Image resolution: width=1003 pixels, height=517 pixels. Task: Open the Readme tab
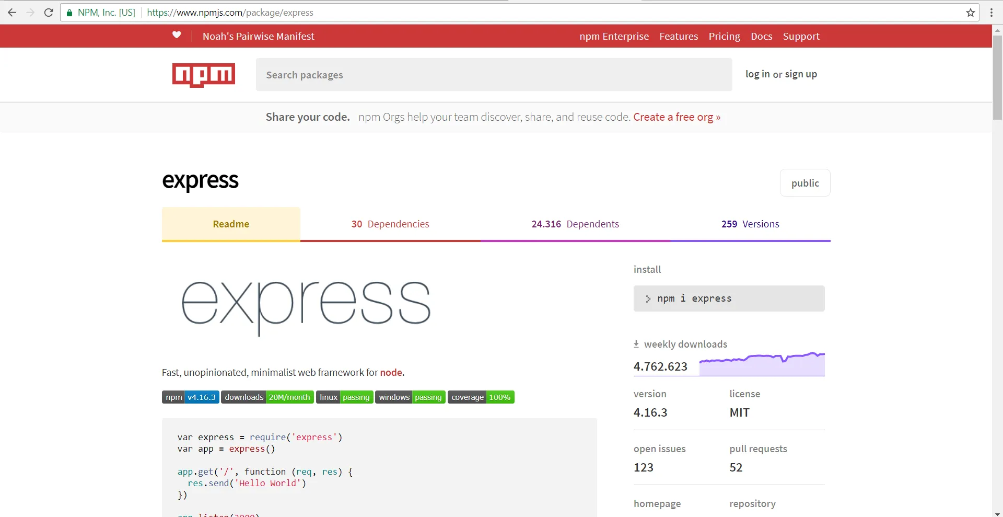tap(231, 224)
